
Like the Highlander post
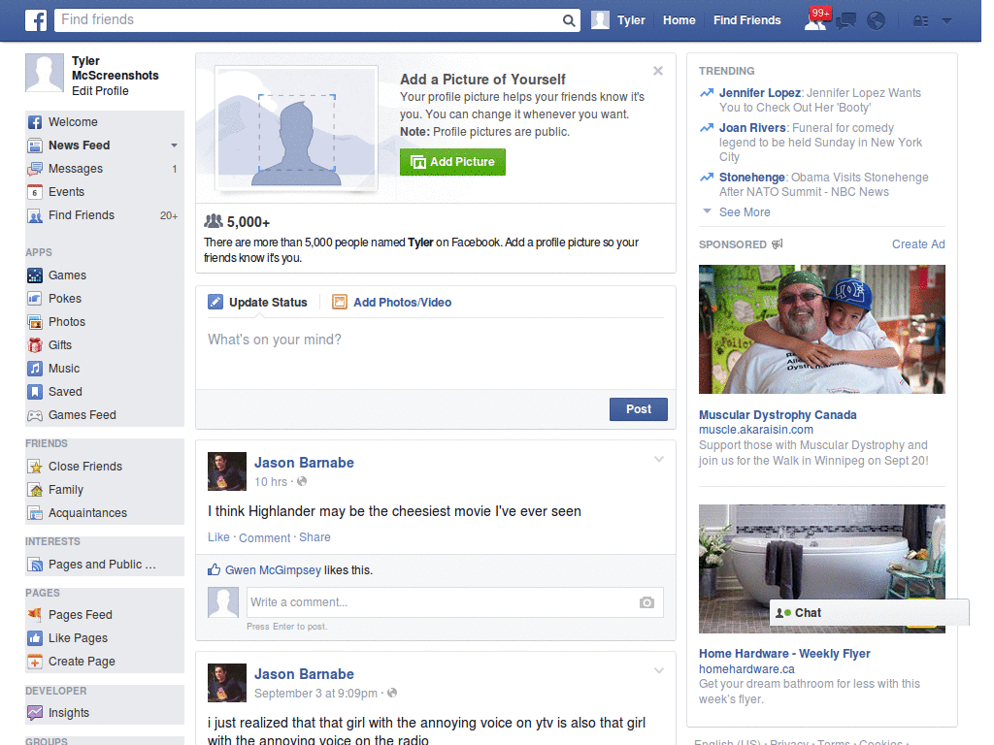[x=218, y=537]
